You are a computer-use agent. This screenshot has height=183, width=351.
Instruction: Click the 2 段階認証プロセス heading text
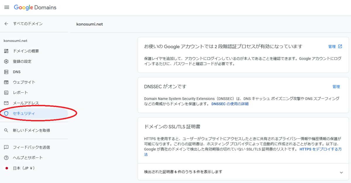[223, 46]
